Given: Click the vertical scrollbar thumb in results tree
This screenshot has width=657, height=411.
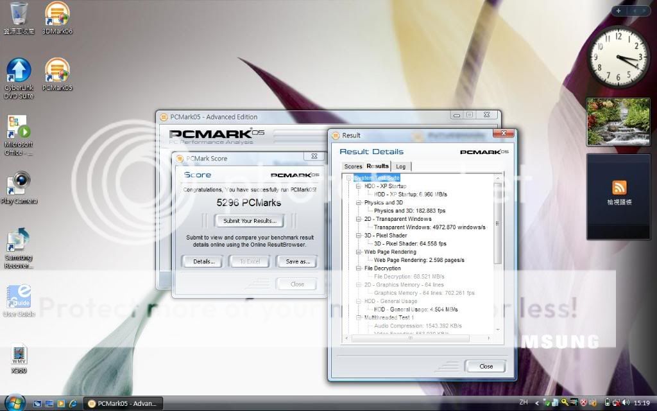Looking at the screenshot, I should 497,223.
